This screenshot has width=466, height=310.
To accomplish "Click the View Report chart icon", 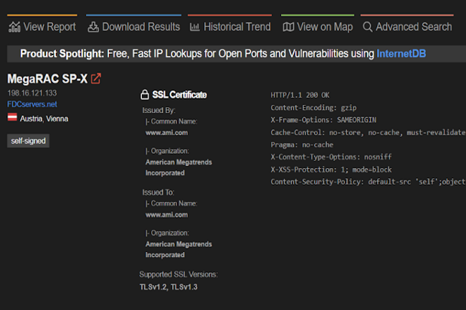I will [14, 27].
